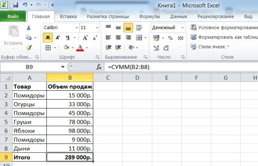
Task: Toggle Bold (Ж) formatting
Action: (48, 38)
